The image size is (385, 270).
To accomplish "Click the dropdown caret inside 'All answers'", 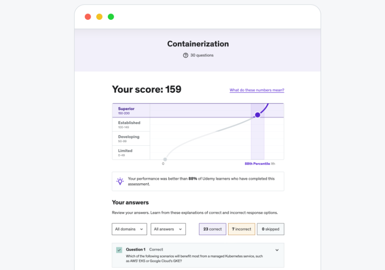I will [180, 229].
